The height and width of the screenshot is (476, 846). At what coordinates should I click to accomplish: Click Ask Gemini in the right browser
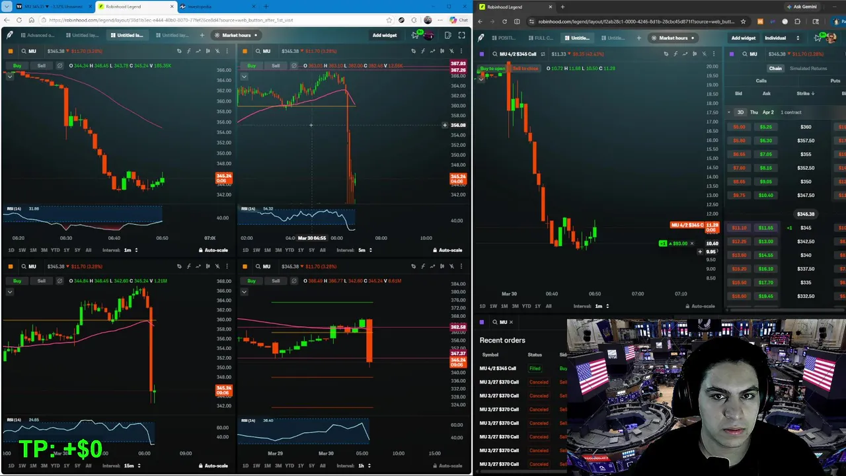click(x=802, y=7)
